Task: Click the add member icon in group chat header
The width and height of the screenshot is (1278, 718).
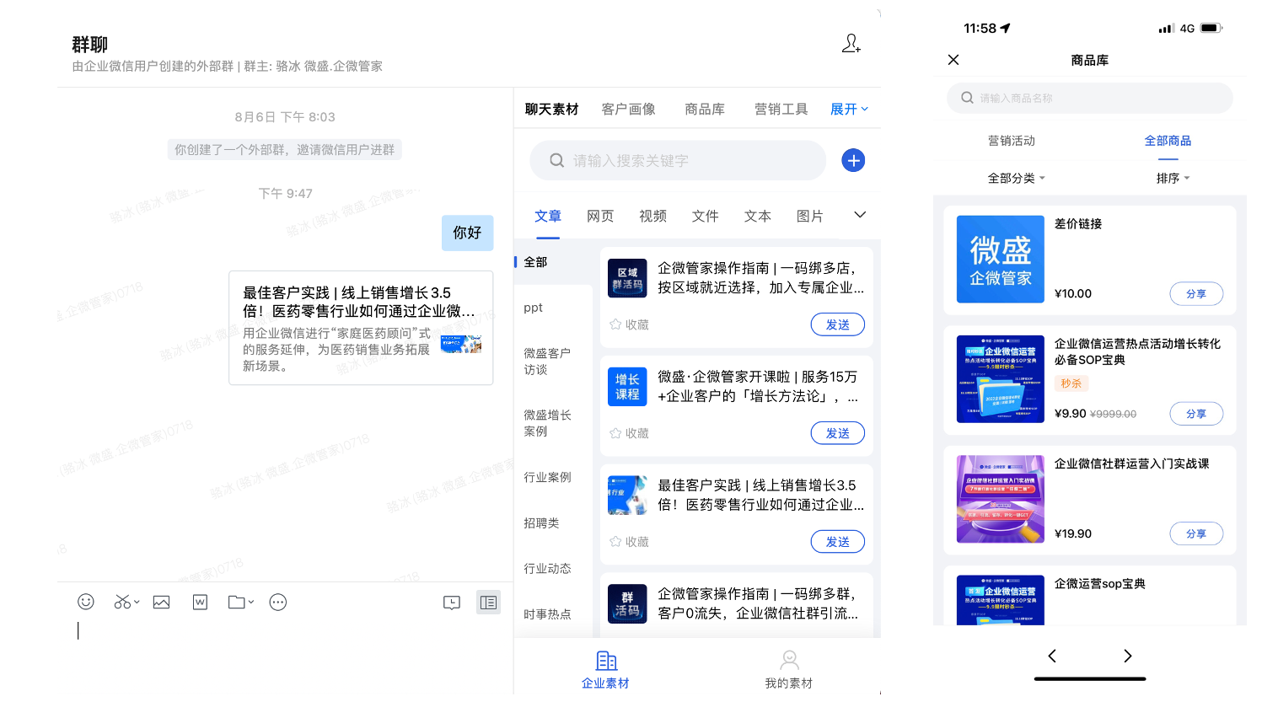Action: click(851, 43)
